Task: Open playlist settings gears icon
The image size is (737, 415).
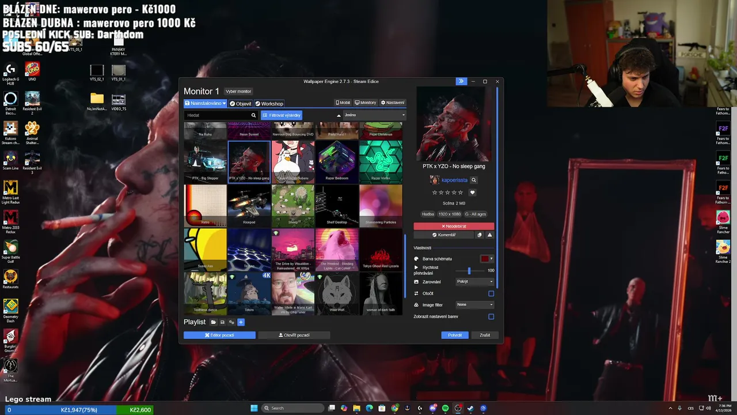Action: pos(231,322)
